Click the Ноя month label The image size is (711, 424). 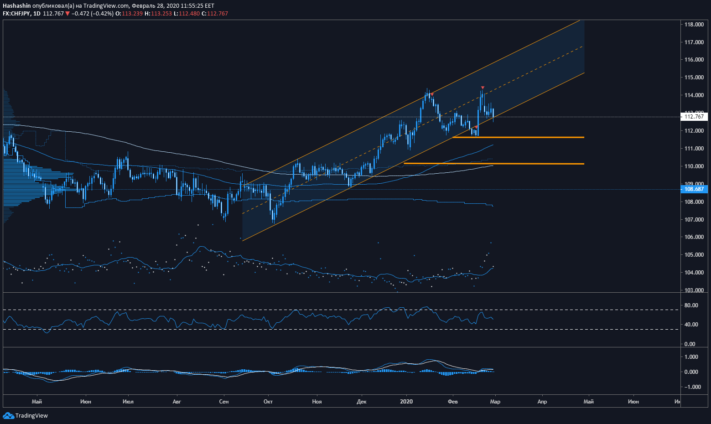pyautogui.click(x=317, y=402)
